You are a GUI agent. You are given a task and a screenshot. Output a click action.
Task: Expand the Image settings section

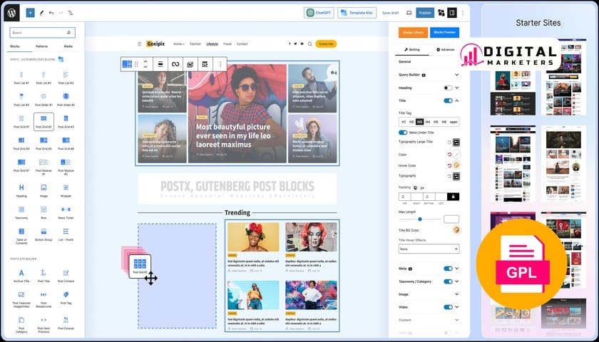[x=456, y=294]
